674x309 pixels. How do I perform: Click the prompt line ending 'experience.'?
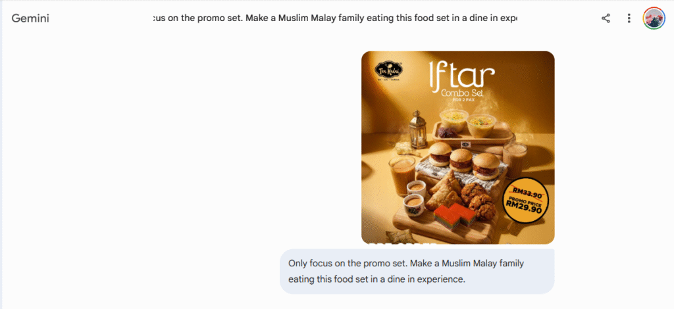[377, 279]
